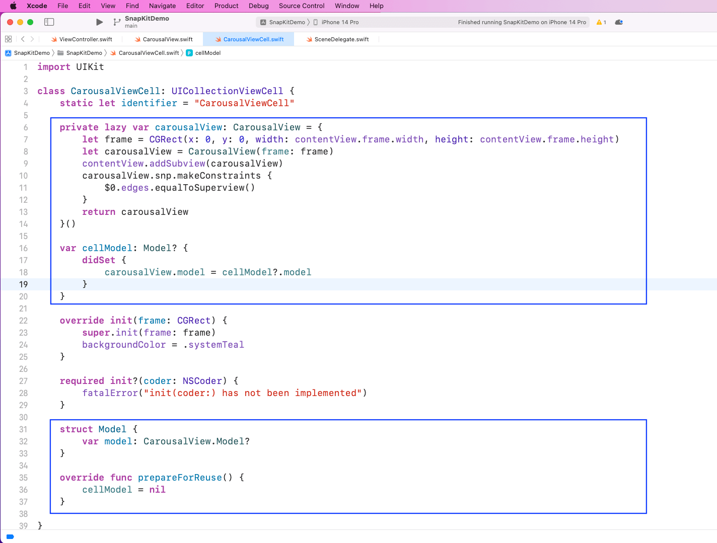717x543 pixels.
Task: Switch to SceneDelegate.swift tab
Action: point(341,39)
